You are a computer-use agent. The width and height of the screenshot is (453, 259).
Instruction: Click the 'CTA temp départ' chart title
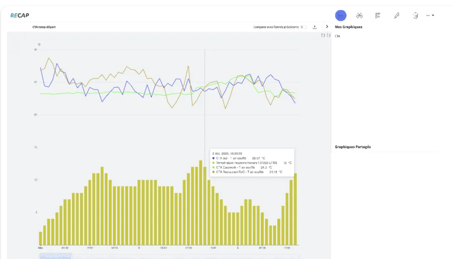click(x=44, y=27)
